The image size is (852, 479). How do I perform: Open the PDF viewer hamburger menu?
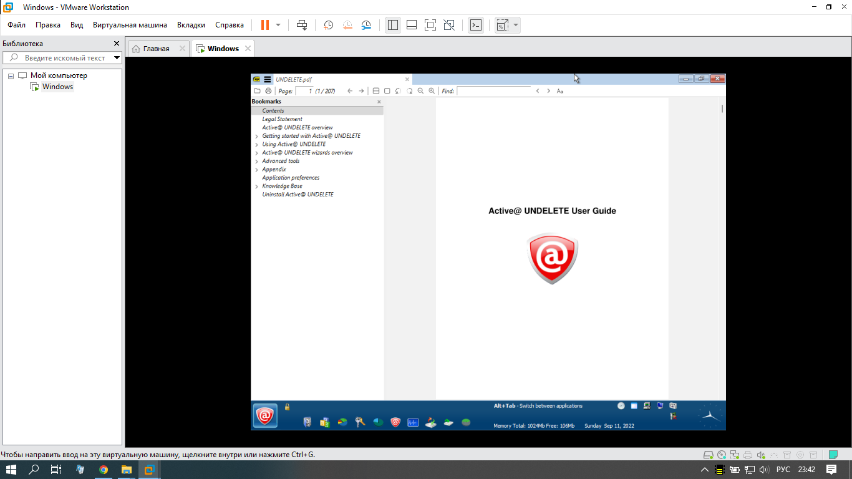[x=268, y=79]
